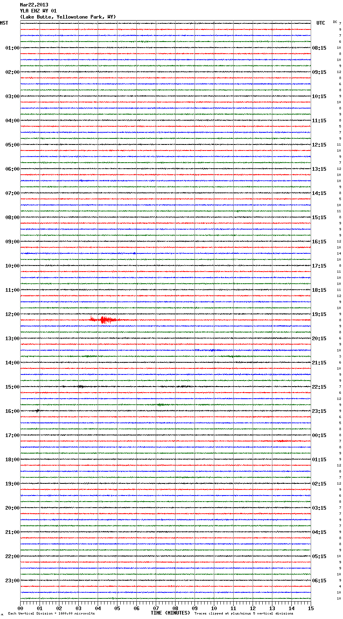The height and width of the screenshot is (619, 343).
Task: Click minute 00 on the bottom time axis
Action: point(20,608)
